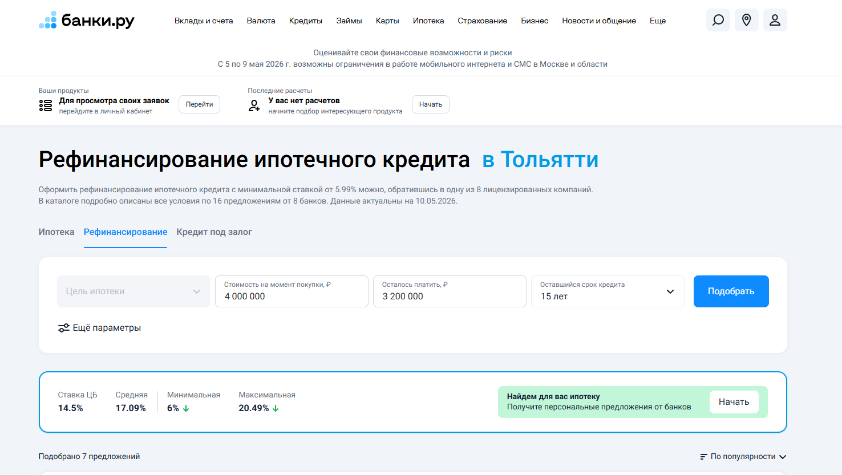Click notice about mobile internet restrictions
Viewport: 842px width, 475px height.
pos(412,64)
